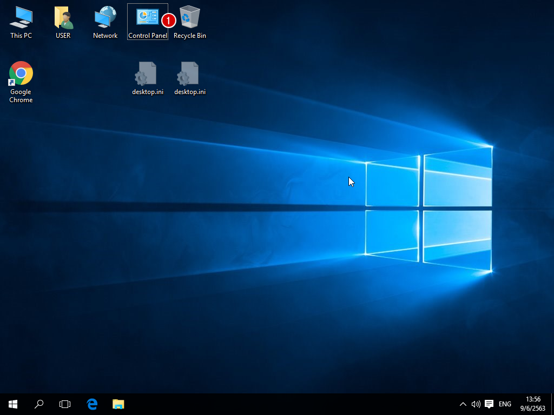Open Task View from the taskbar
Screen dimensions: 554x415
click(65, 404)
